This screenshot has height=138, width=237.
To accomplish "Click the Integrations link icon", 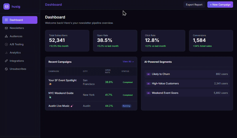I will click(7, 61).
